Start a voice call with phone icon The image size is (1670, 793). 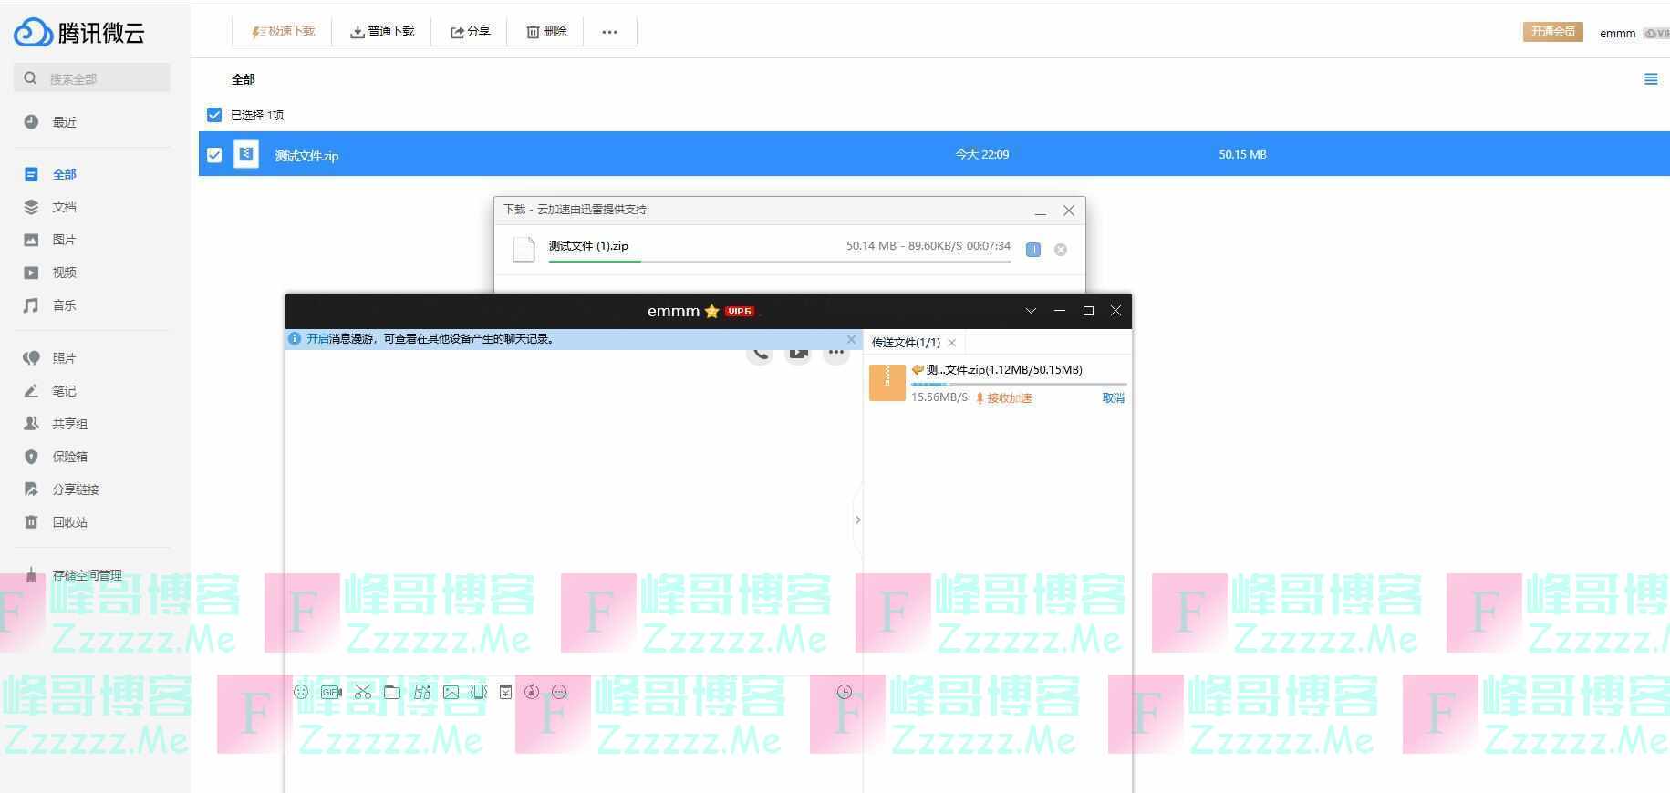(x=760, y=354)
